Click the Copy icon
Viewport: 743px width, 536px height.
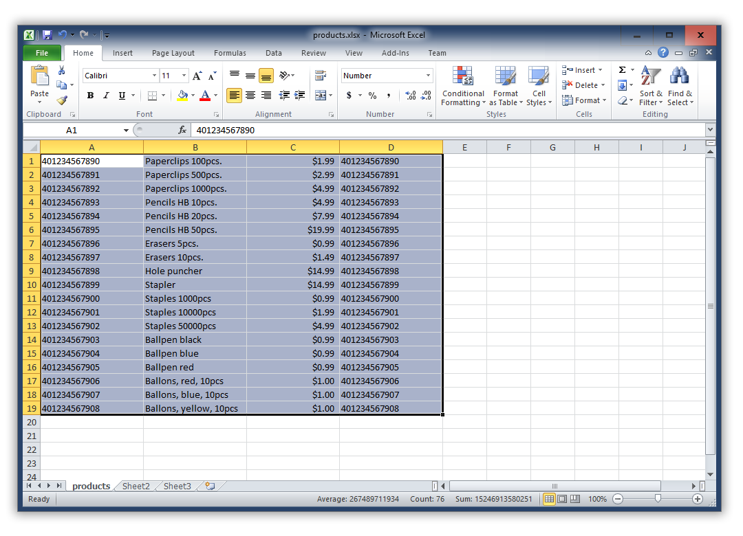click(x=62, y=85)
